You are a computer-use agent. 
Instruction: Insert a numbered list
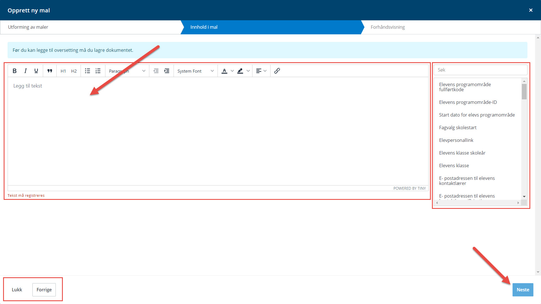coord(98,71)
